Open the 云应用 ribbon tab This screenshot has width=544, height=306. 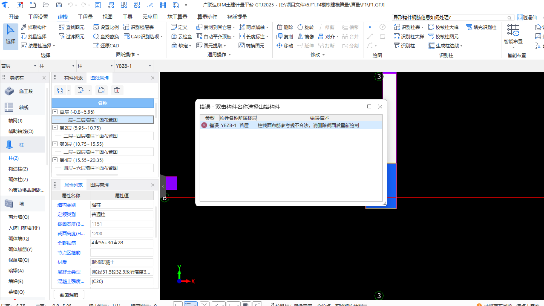(x=150, y=17)
